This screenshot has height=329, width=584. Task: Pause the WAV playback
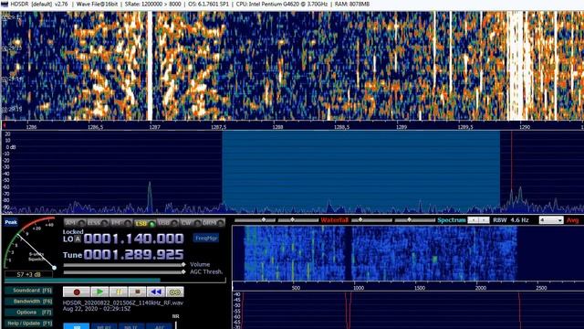click(x=119, y=292)
